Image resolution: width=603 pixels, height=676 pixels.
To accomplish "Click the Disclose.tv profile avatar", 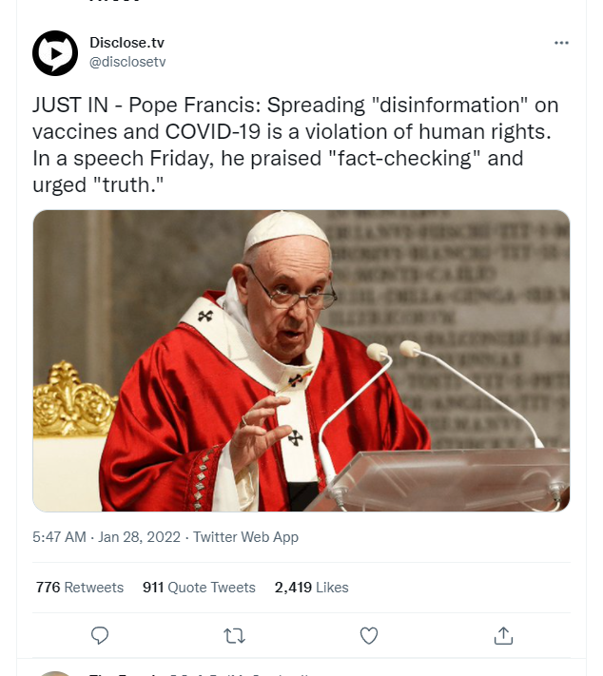I will point(55,53).
